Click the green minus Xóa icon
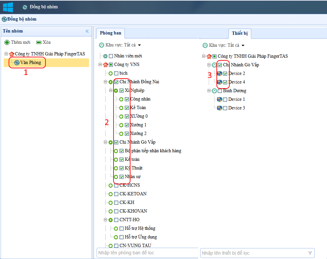The height and width of the screenshot is (259, 327). (x=39, y=42)
